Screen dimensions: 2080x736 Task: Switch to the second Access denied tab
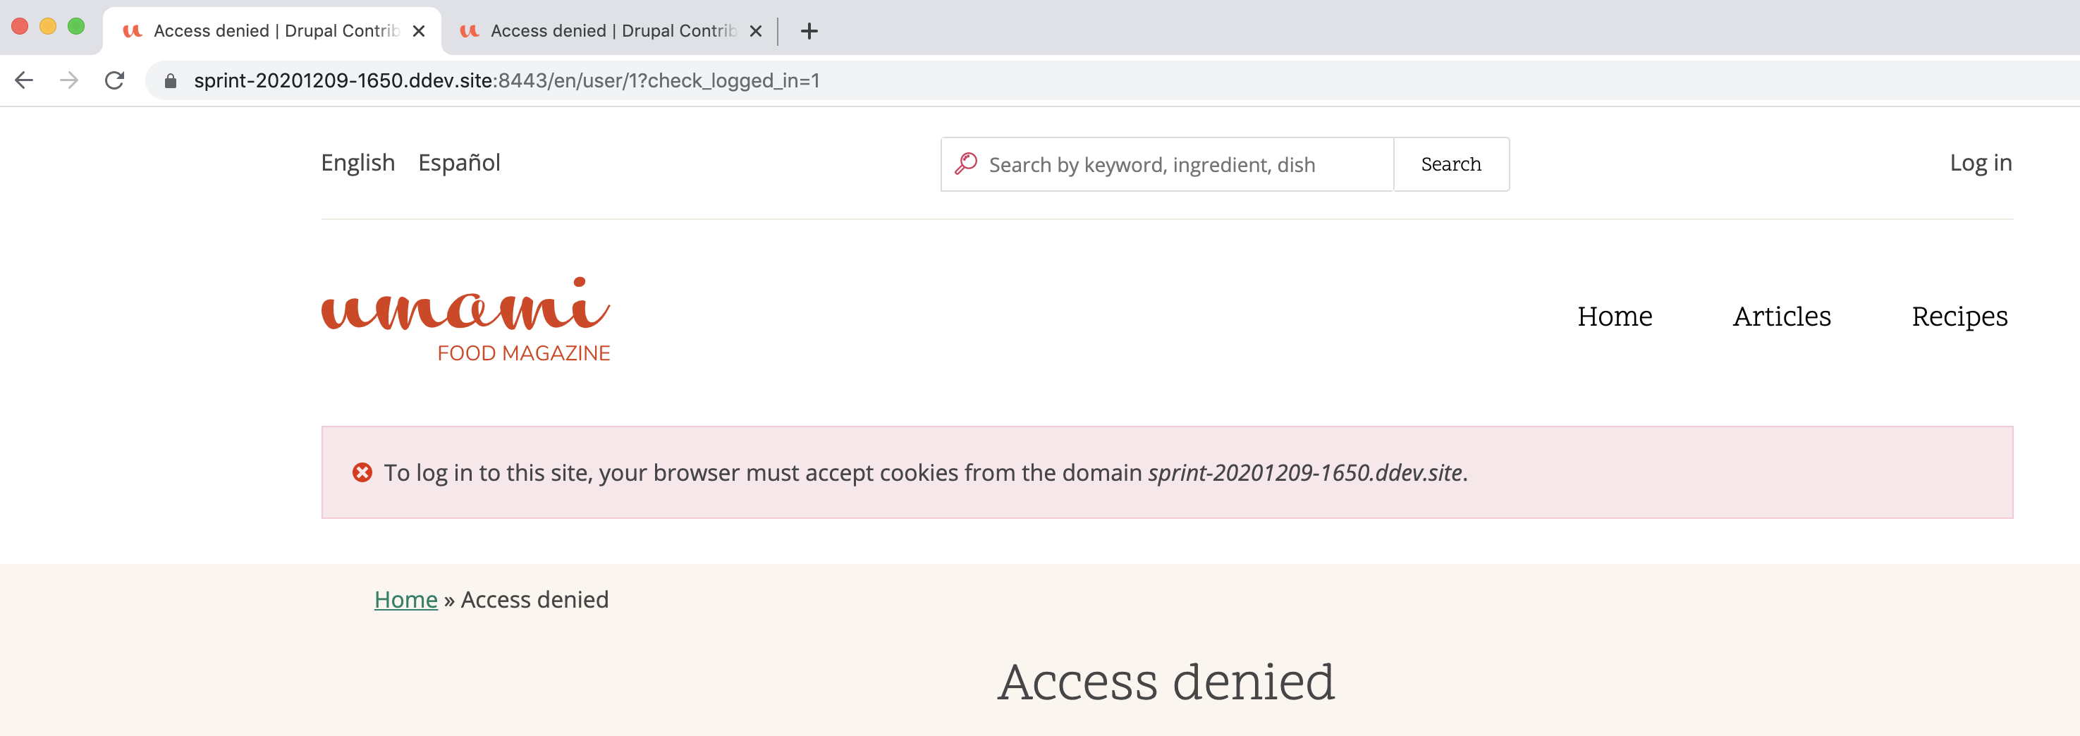coord(597,31)
